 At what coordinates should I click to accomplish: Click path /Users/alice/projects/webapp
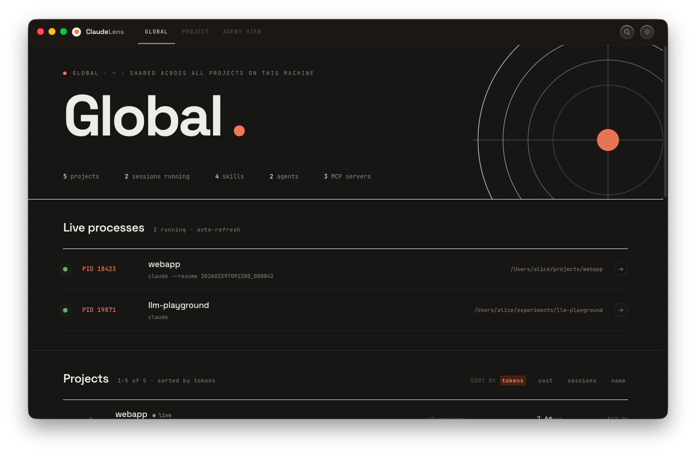coord(556,269)
